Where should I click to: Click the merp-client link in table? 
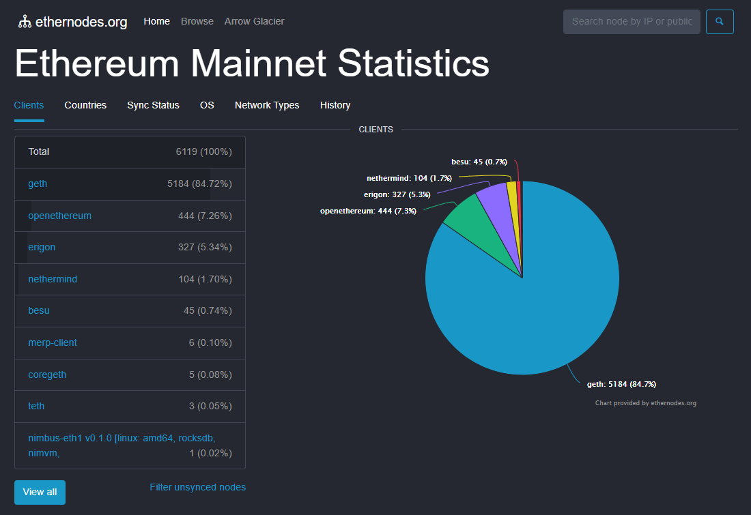click(53, 342)
